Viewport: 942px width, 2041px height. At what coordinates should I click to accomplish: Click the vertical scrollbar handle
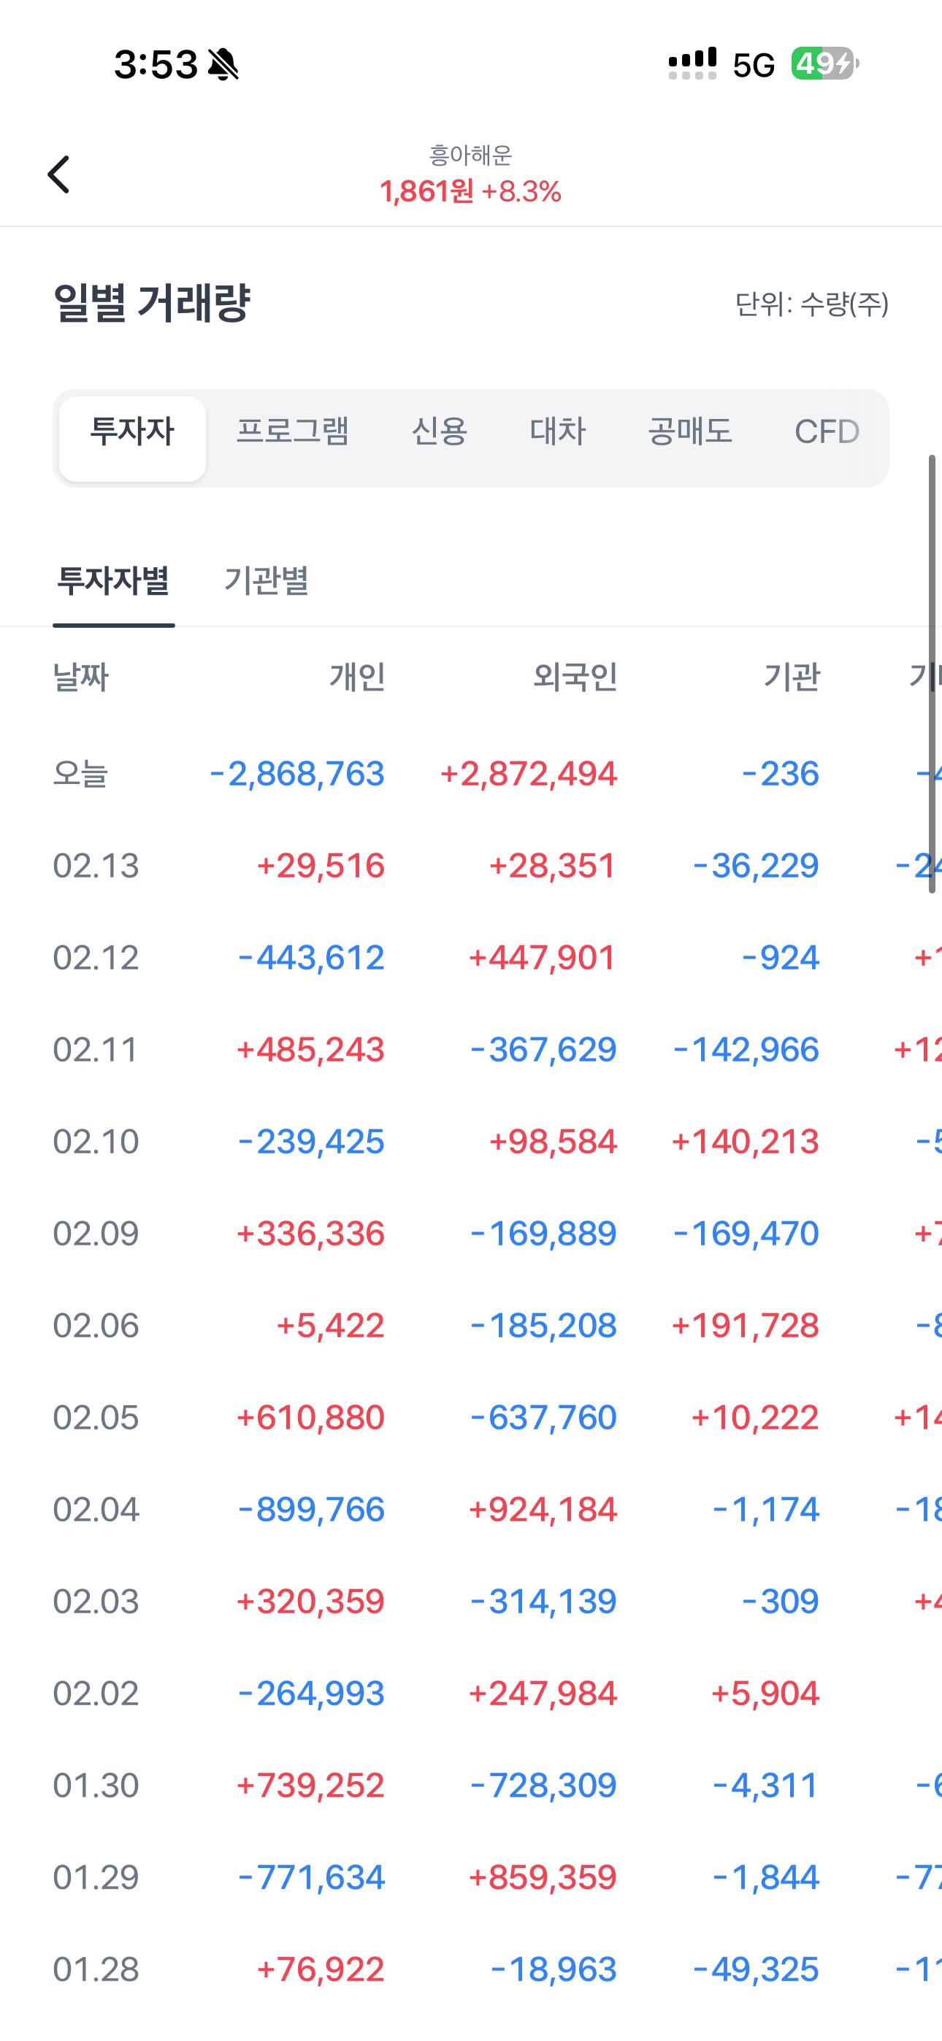933,674
